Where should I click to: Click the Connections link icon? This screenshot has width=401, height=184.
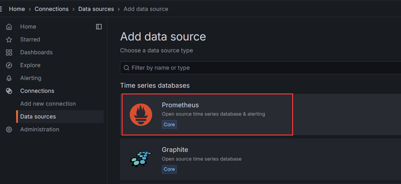tap(9, 91)
